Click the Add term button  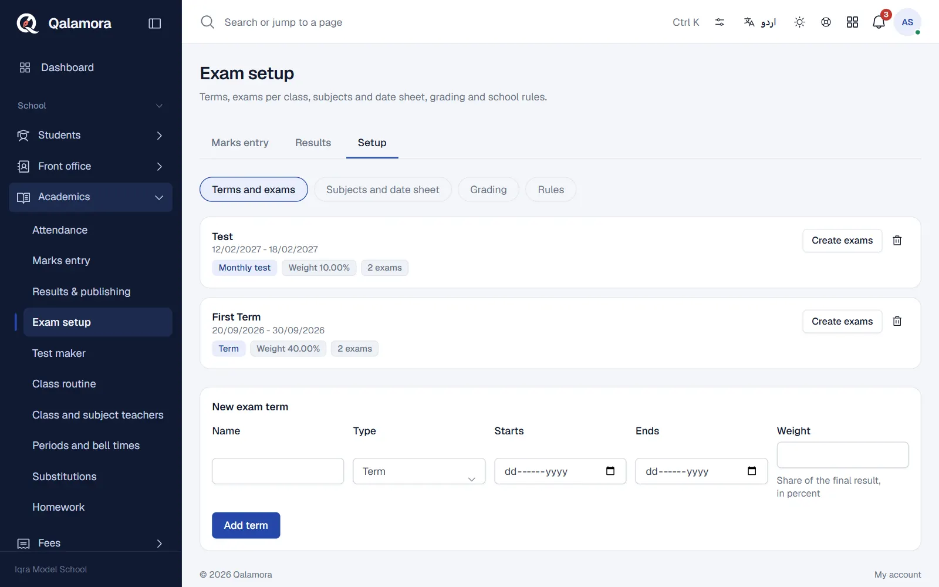click(246, 525)
